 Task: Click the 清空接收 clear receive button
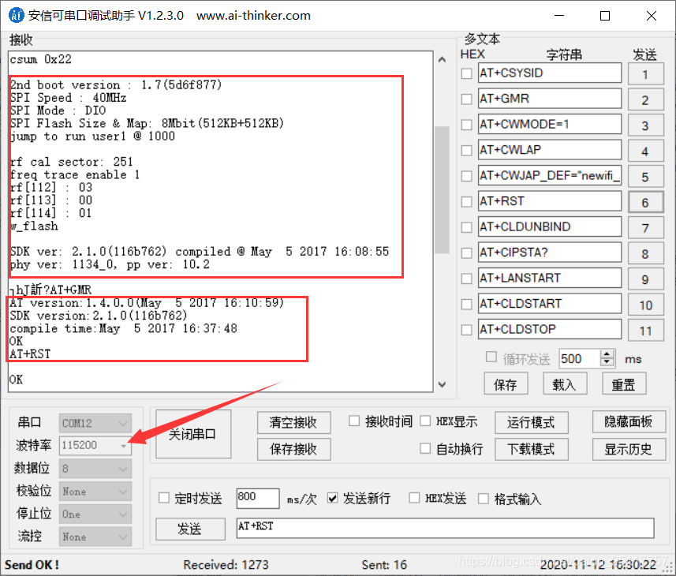[x=293, y=422]
